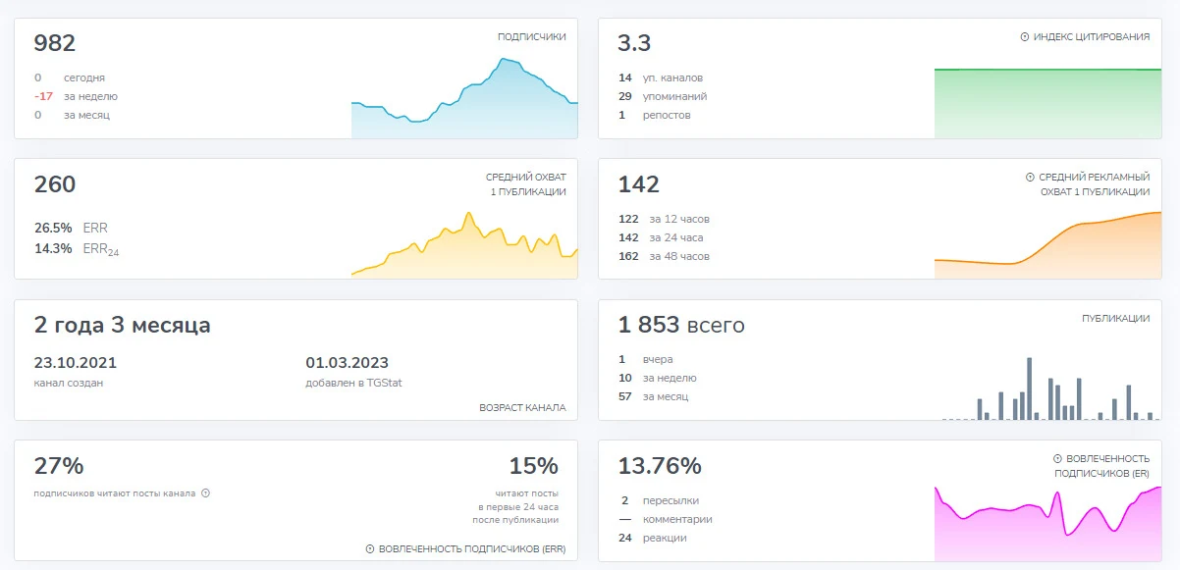Click the 982 subscribers total
Viewport: 1180px width, 570px height.
tap(55, 43)
